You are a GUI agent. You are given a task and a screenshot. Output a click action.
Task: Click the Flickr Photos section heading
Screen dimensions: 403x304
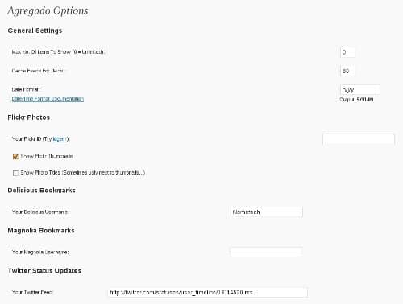[29, 117]
